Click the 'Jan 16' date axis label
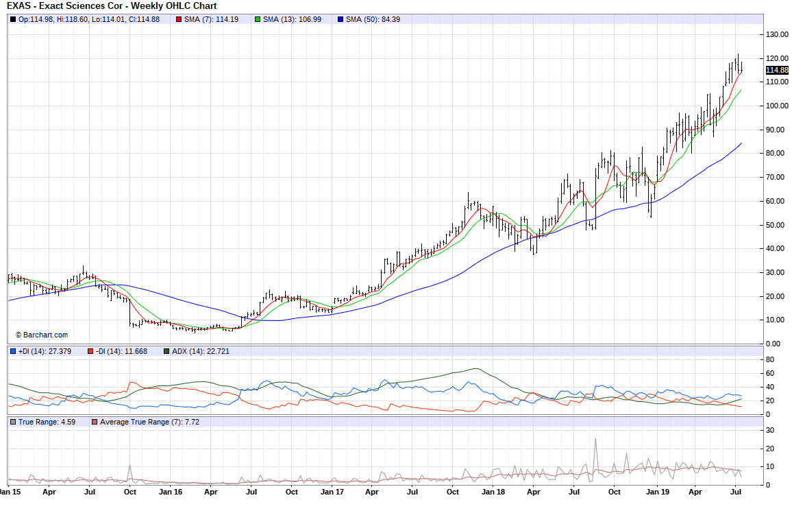The image size is (792, 513). pos(171,492)
